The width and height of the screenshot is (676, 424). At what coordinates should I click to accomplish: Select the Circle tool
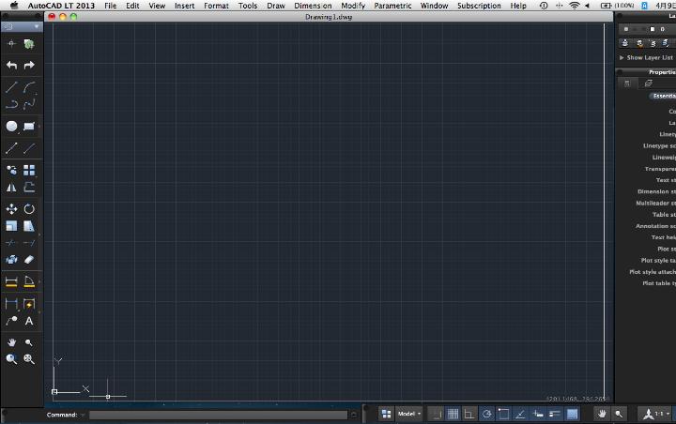11,127
